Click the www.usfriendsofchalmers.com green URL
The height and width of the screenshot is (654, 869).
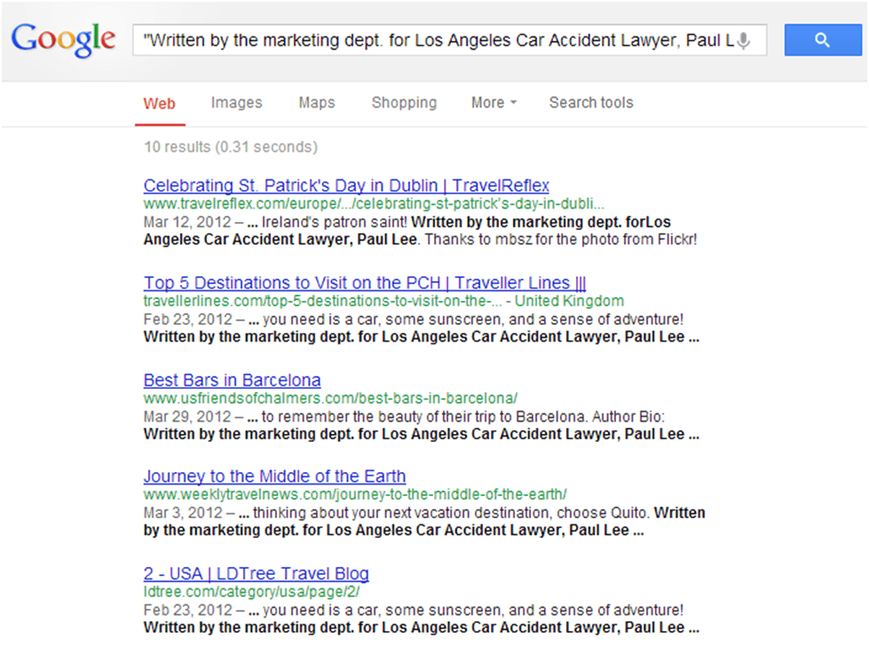pyautogui.click(x=330, y=398)
